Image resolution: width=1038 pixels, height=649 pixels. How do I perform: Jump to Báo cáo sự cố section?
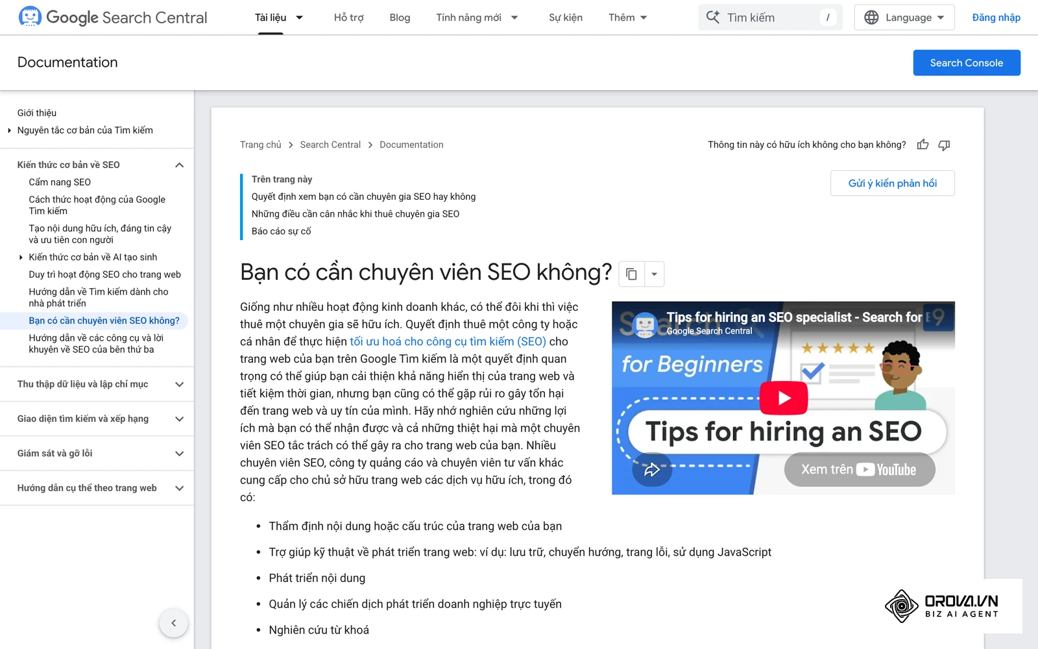(282, 231)
